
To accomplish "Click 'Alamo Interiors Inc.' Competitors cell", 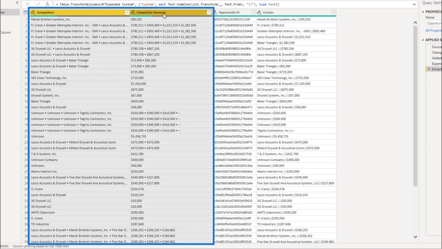I will [80, 172].
